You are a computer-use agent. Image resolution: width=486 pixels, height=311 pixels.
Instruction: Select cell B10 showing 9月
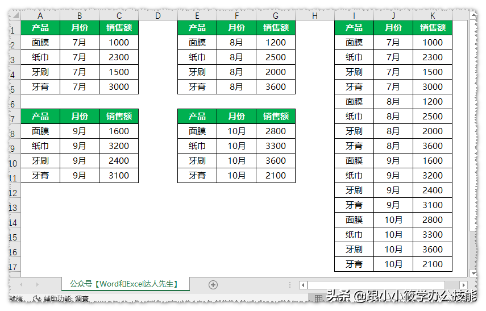pyautogui.click(x=80, y=160)
